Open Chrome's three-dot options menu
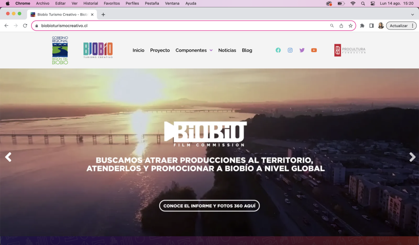The image size is (419, 245). pyautogui.click(x=412, y=26)
